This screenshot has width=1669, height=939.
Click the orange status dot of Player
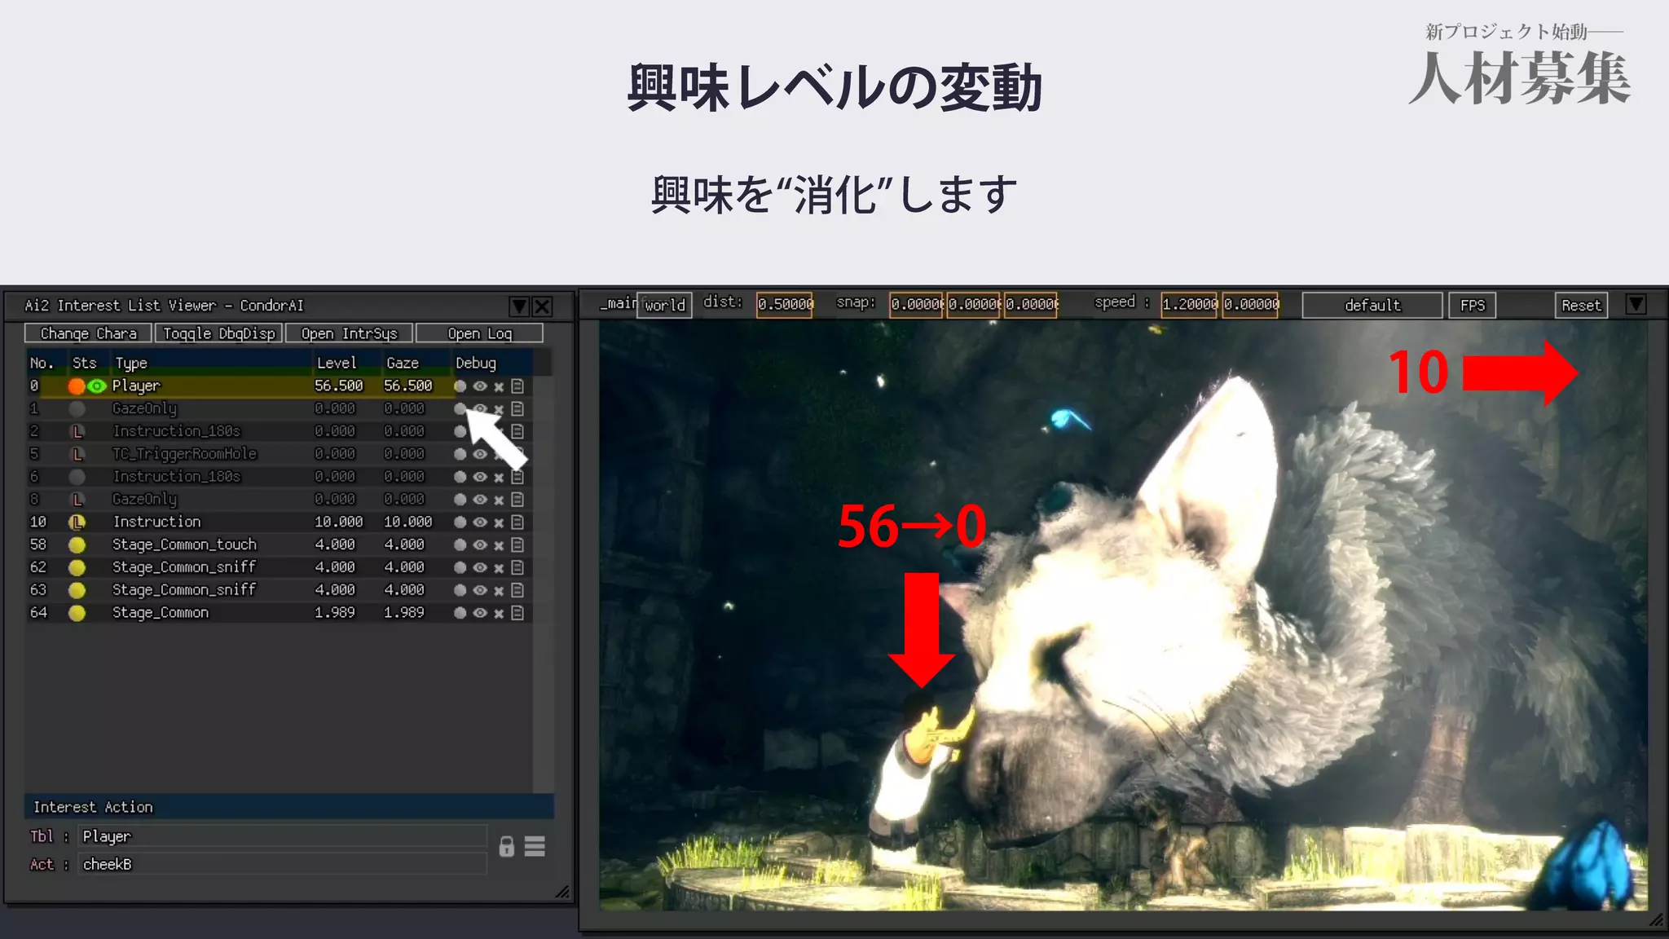point(77,386)
